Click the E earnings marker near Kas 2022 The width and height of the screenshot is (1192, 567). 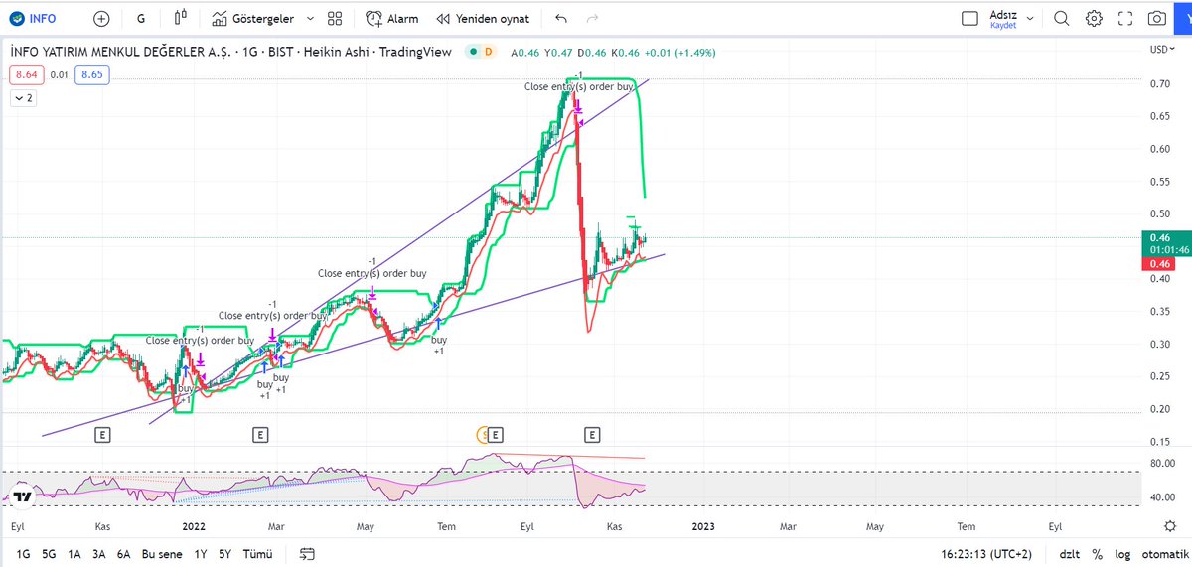(593, 434)
